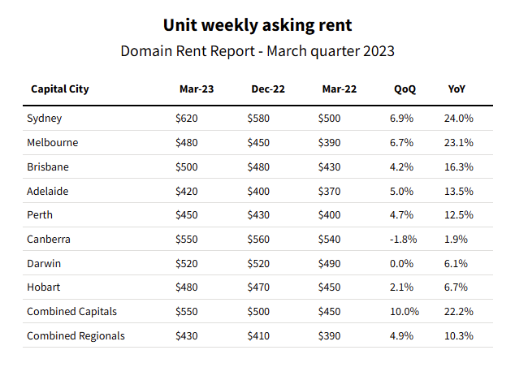Click Sydney's YoY value of 24.0%
This screenshot has width=515, height=376.
pyautogui.click(x=458, y=119)
